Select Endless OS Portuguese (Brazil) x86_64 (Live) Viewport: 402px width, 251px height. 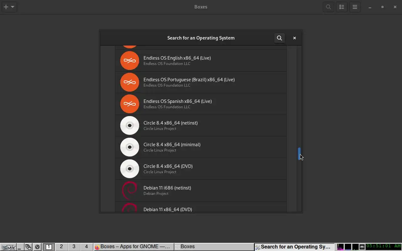point(201,82)
